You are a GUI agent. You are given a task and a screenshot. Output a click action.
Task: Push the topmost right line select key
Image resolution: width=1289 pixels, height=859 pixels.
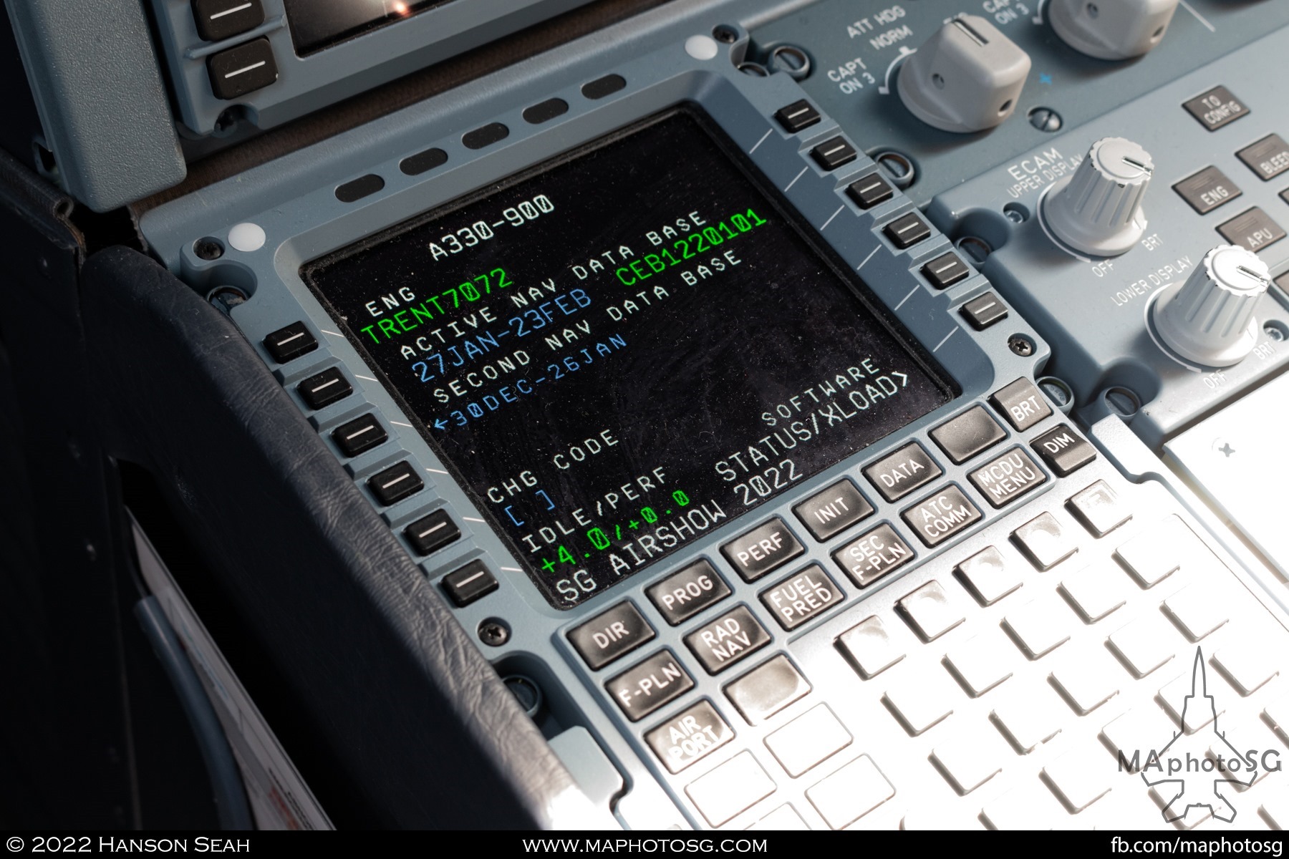point(798,114)
